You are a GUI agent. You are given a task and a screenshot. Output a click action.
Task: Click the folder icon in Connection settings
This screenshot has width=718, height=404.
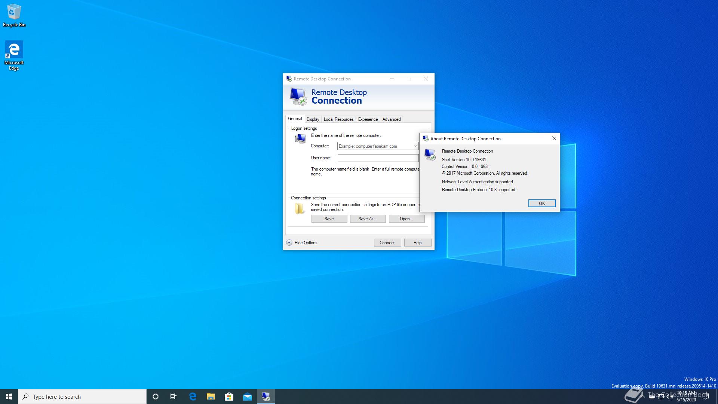pos(300,208)
